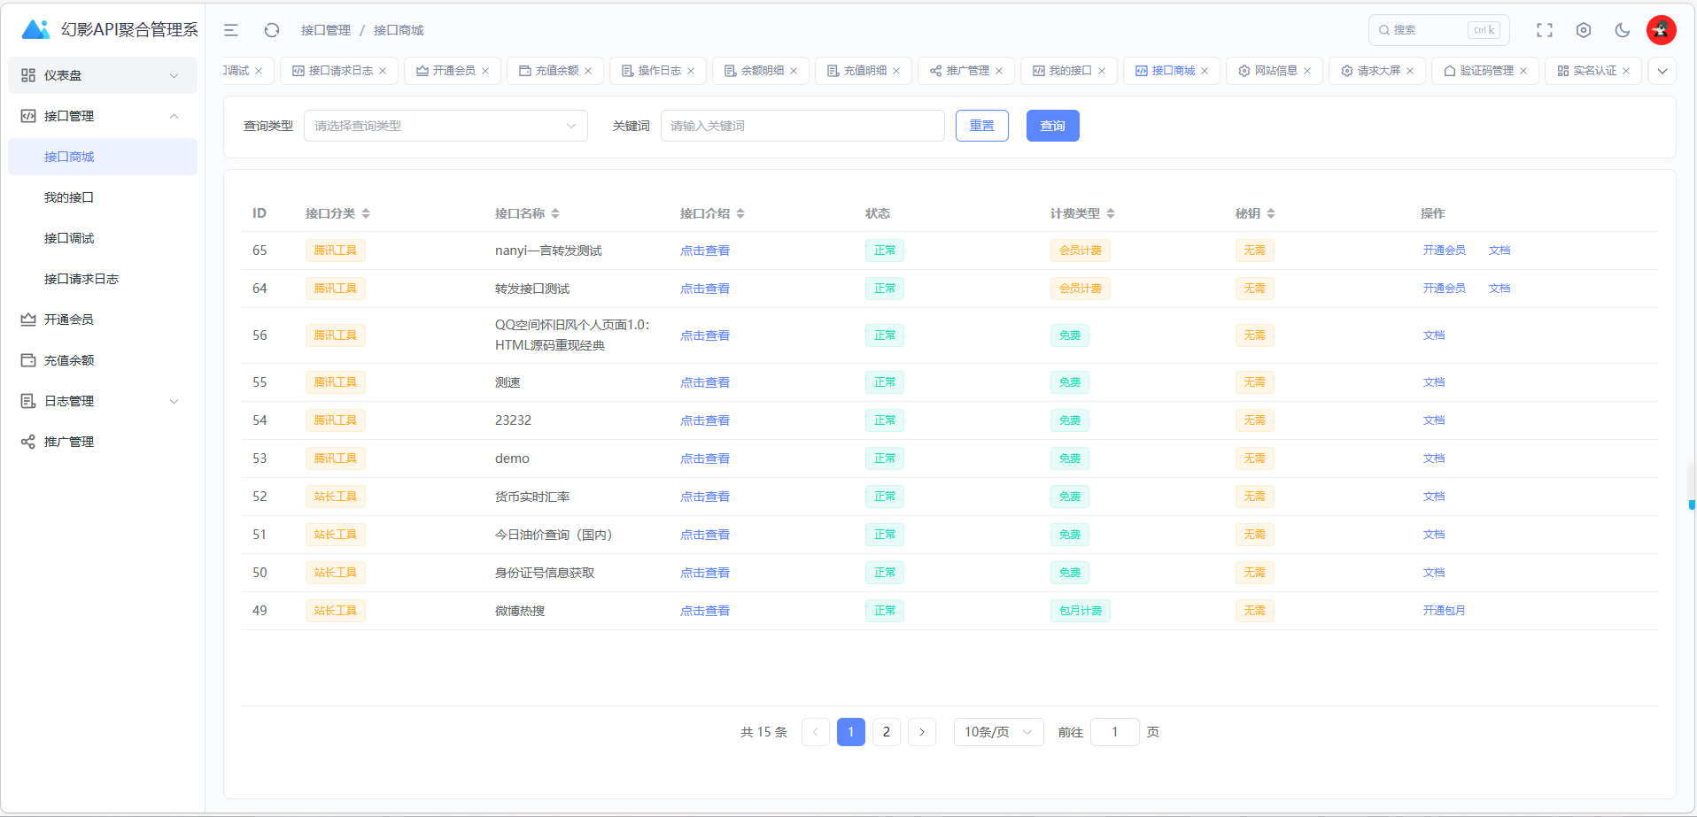Close the 网站信息 tab

click(x=1307, y=71)
